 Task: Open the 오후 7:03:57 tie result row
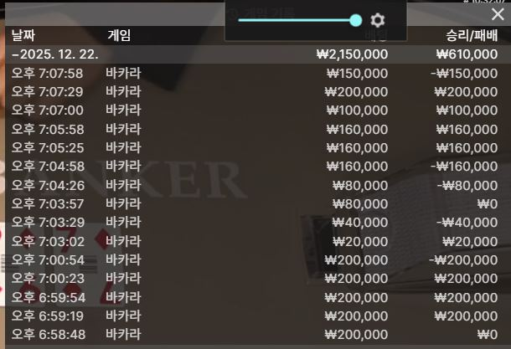click(x=255, y=204)
